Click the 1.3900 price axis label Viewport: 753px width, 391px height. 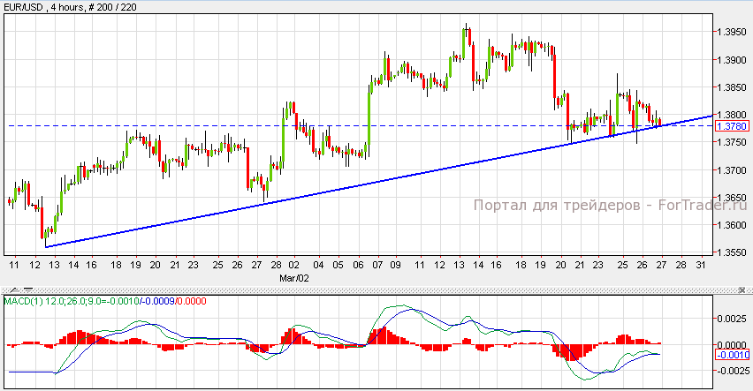pos(731,60)
